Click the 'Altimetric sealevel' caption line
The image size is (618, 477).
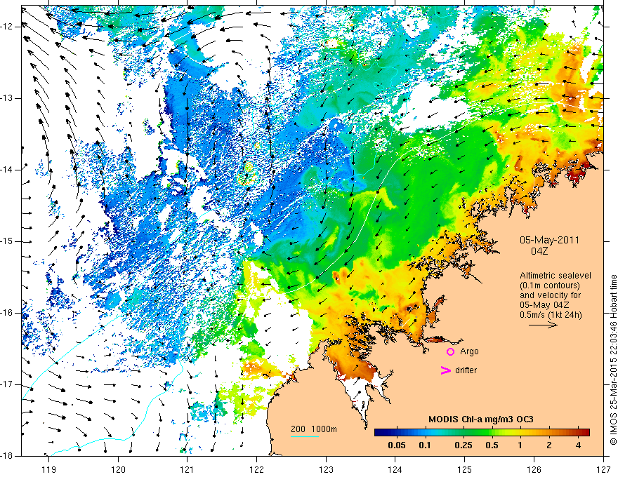click(555, 276)
